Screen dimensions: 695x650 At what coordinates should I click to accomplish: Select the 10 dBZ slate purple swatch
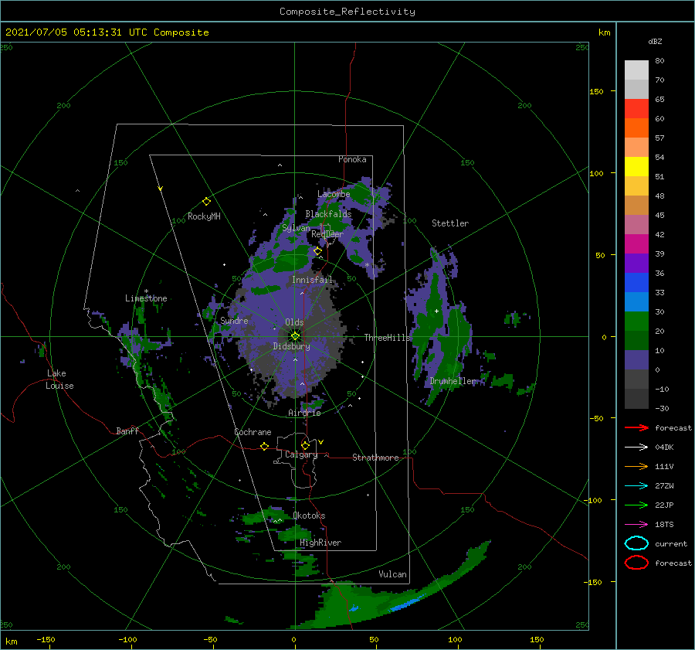click(x=636, y=359)
